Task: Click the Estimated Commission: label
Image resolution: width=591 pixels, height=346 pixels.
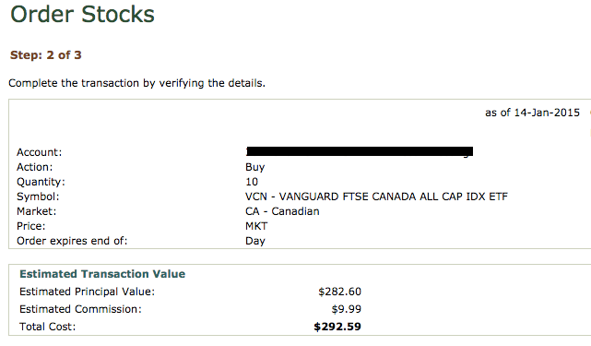Action: click(80, 309)
